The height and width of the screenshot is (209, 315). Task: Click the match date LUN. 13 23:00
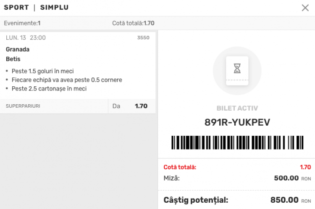click(26, 38)
